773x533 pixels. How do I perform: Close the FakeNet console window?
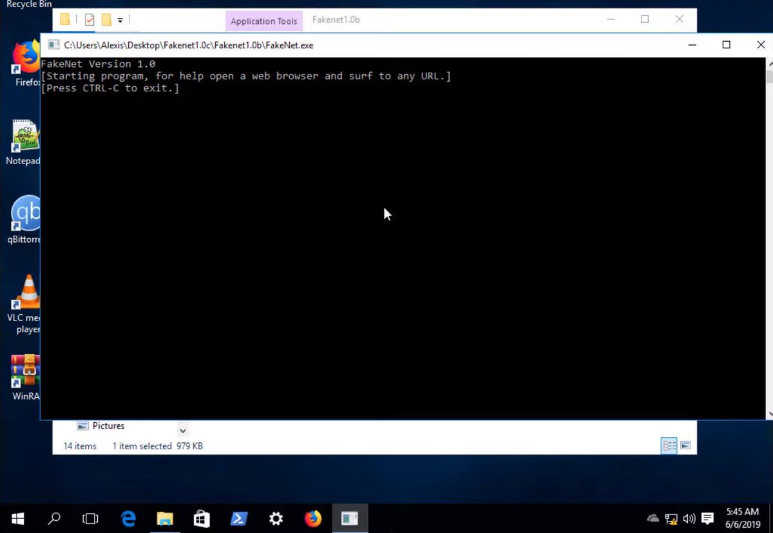click(760, 45)
